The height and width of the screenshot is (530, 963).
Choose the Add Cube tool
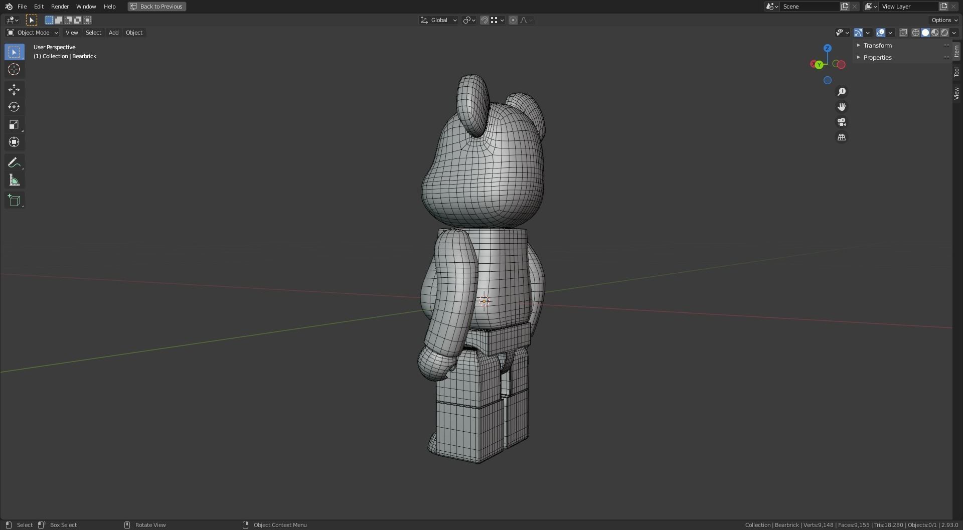click(14, 200)
